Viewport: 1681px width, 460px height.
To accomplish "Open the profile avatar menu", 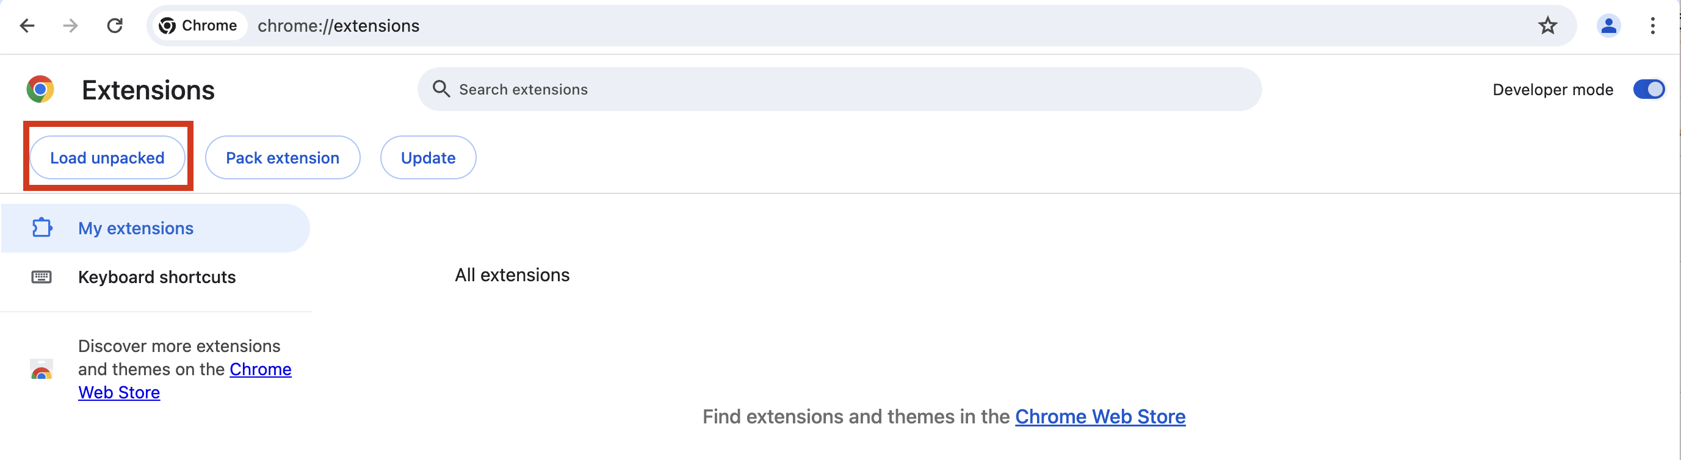I will [x=1608, y=26].
